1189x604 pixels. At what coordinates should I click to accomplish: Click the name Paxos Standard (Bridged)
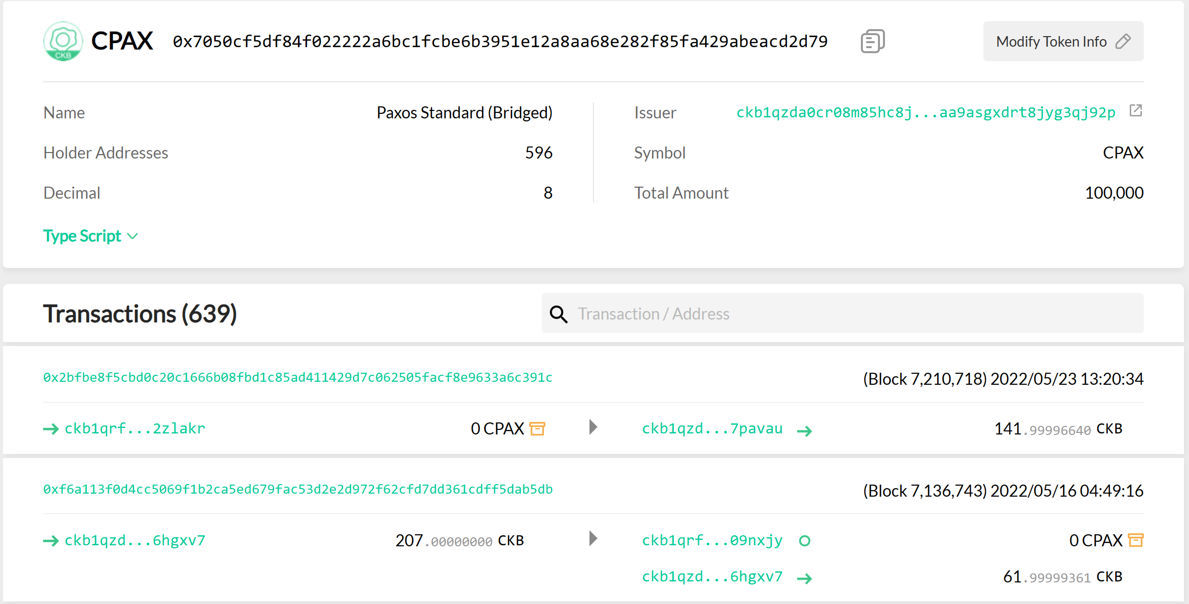(465, 112)
